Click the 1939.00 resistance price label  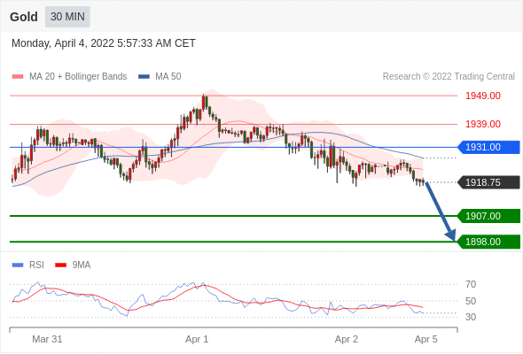(x=483, y=124)
